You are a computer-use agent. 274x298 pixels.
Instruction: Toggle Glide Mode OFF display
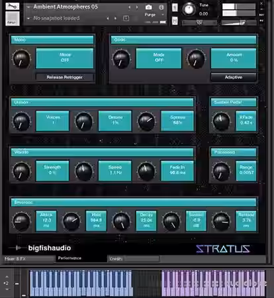pyautogui.click(x=159, y=58)
